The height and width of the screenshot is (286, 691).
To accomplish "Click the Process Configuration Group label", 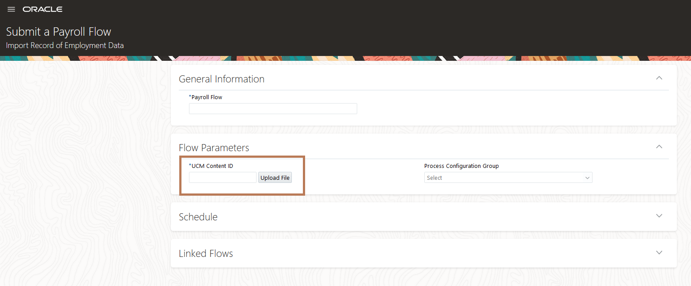I will 461,166.
